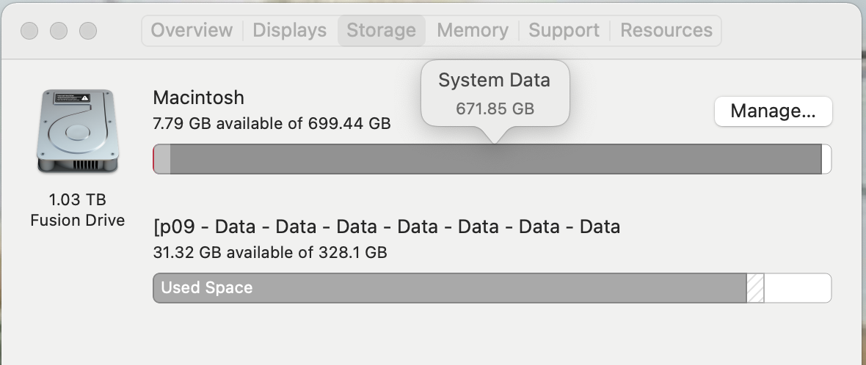Switch to the Overview tab
This screenshot has height=365, width=866.
point(192,30)
